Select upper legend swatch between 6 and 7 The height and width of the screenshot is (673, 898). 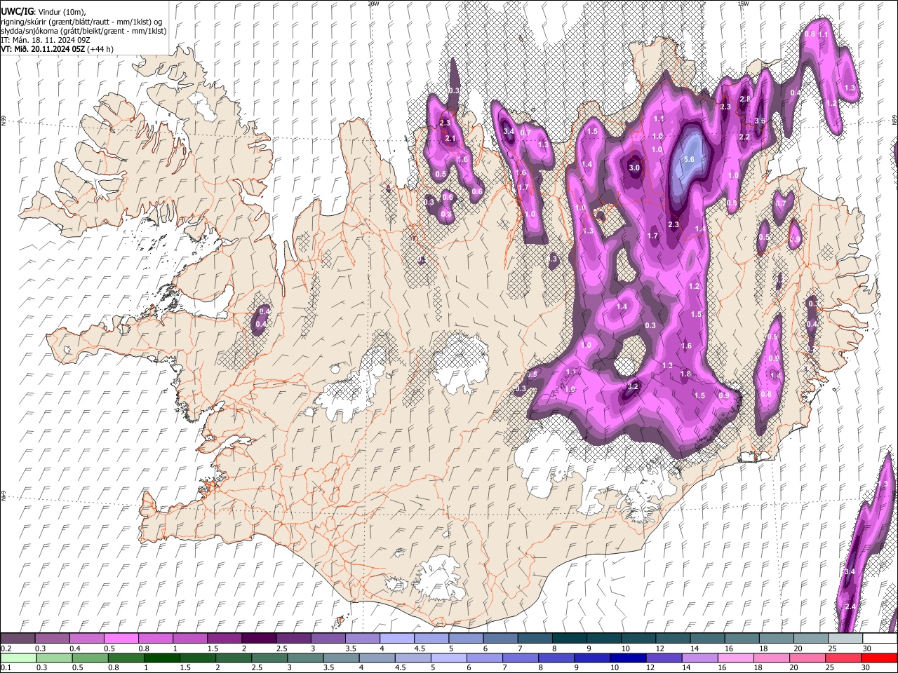499,638
